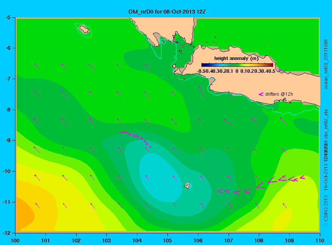Click the outlined island near 102.3E, 5.4S

[x=84, y=29]
